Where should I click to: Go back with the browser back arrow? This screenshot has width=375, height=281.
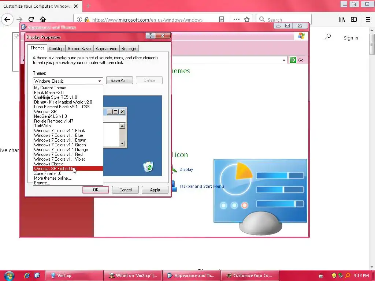point(7,19)
